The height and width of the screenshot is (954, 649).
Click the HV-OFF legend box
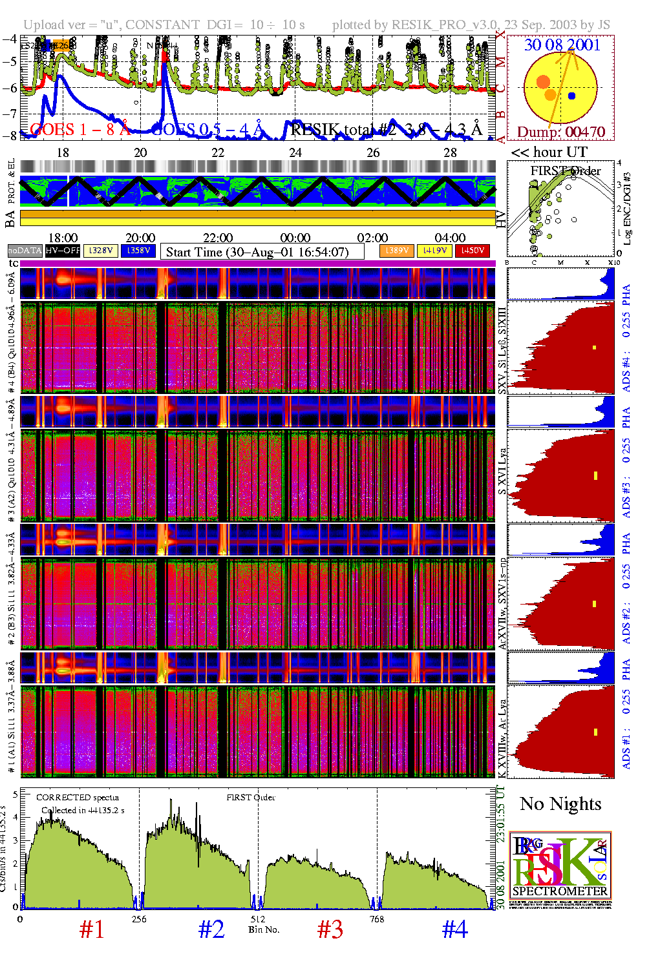(x=63, y=251)
